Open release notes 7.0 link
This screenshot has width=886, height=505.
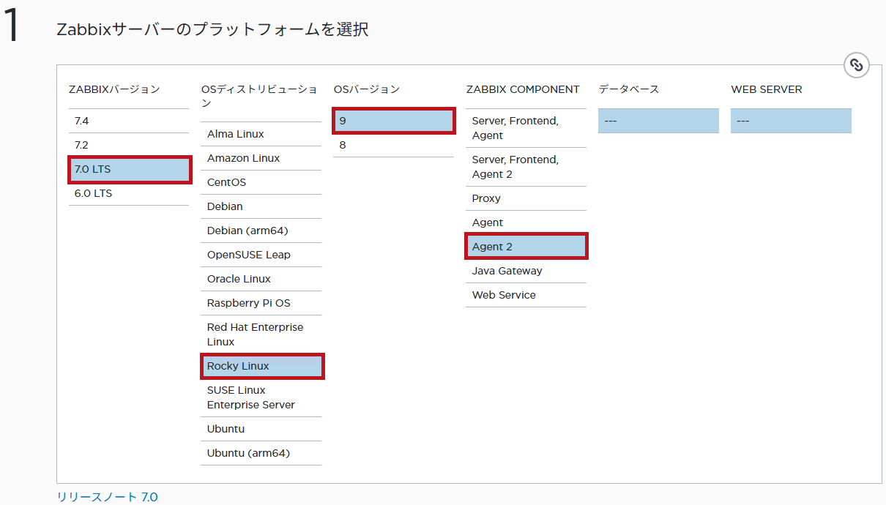click(107, 497)
